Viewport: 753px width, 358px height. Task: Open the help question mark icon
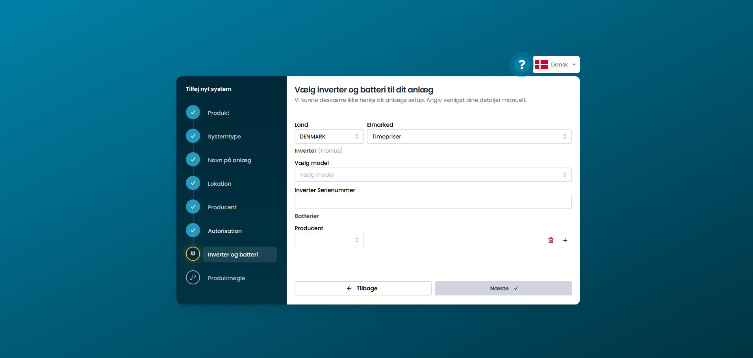click(x=521, y=65)
